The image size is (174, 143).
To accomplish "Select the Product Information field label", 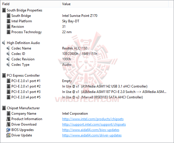I will coord(27,119).
